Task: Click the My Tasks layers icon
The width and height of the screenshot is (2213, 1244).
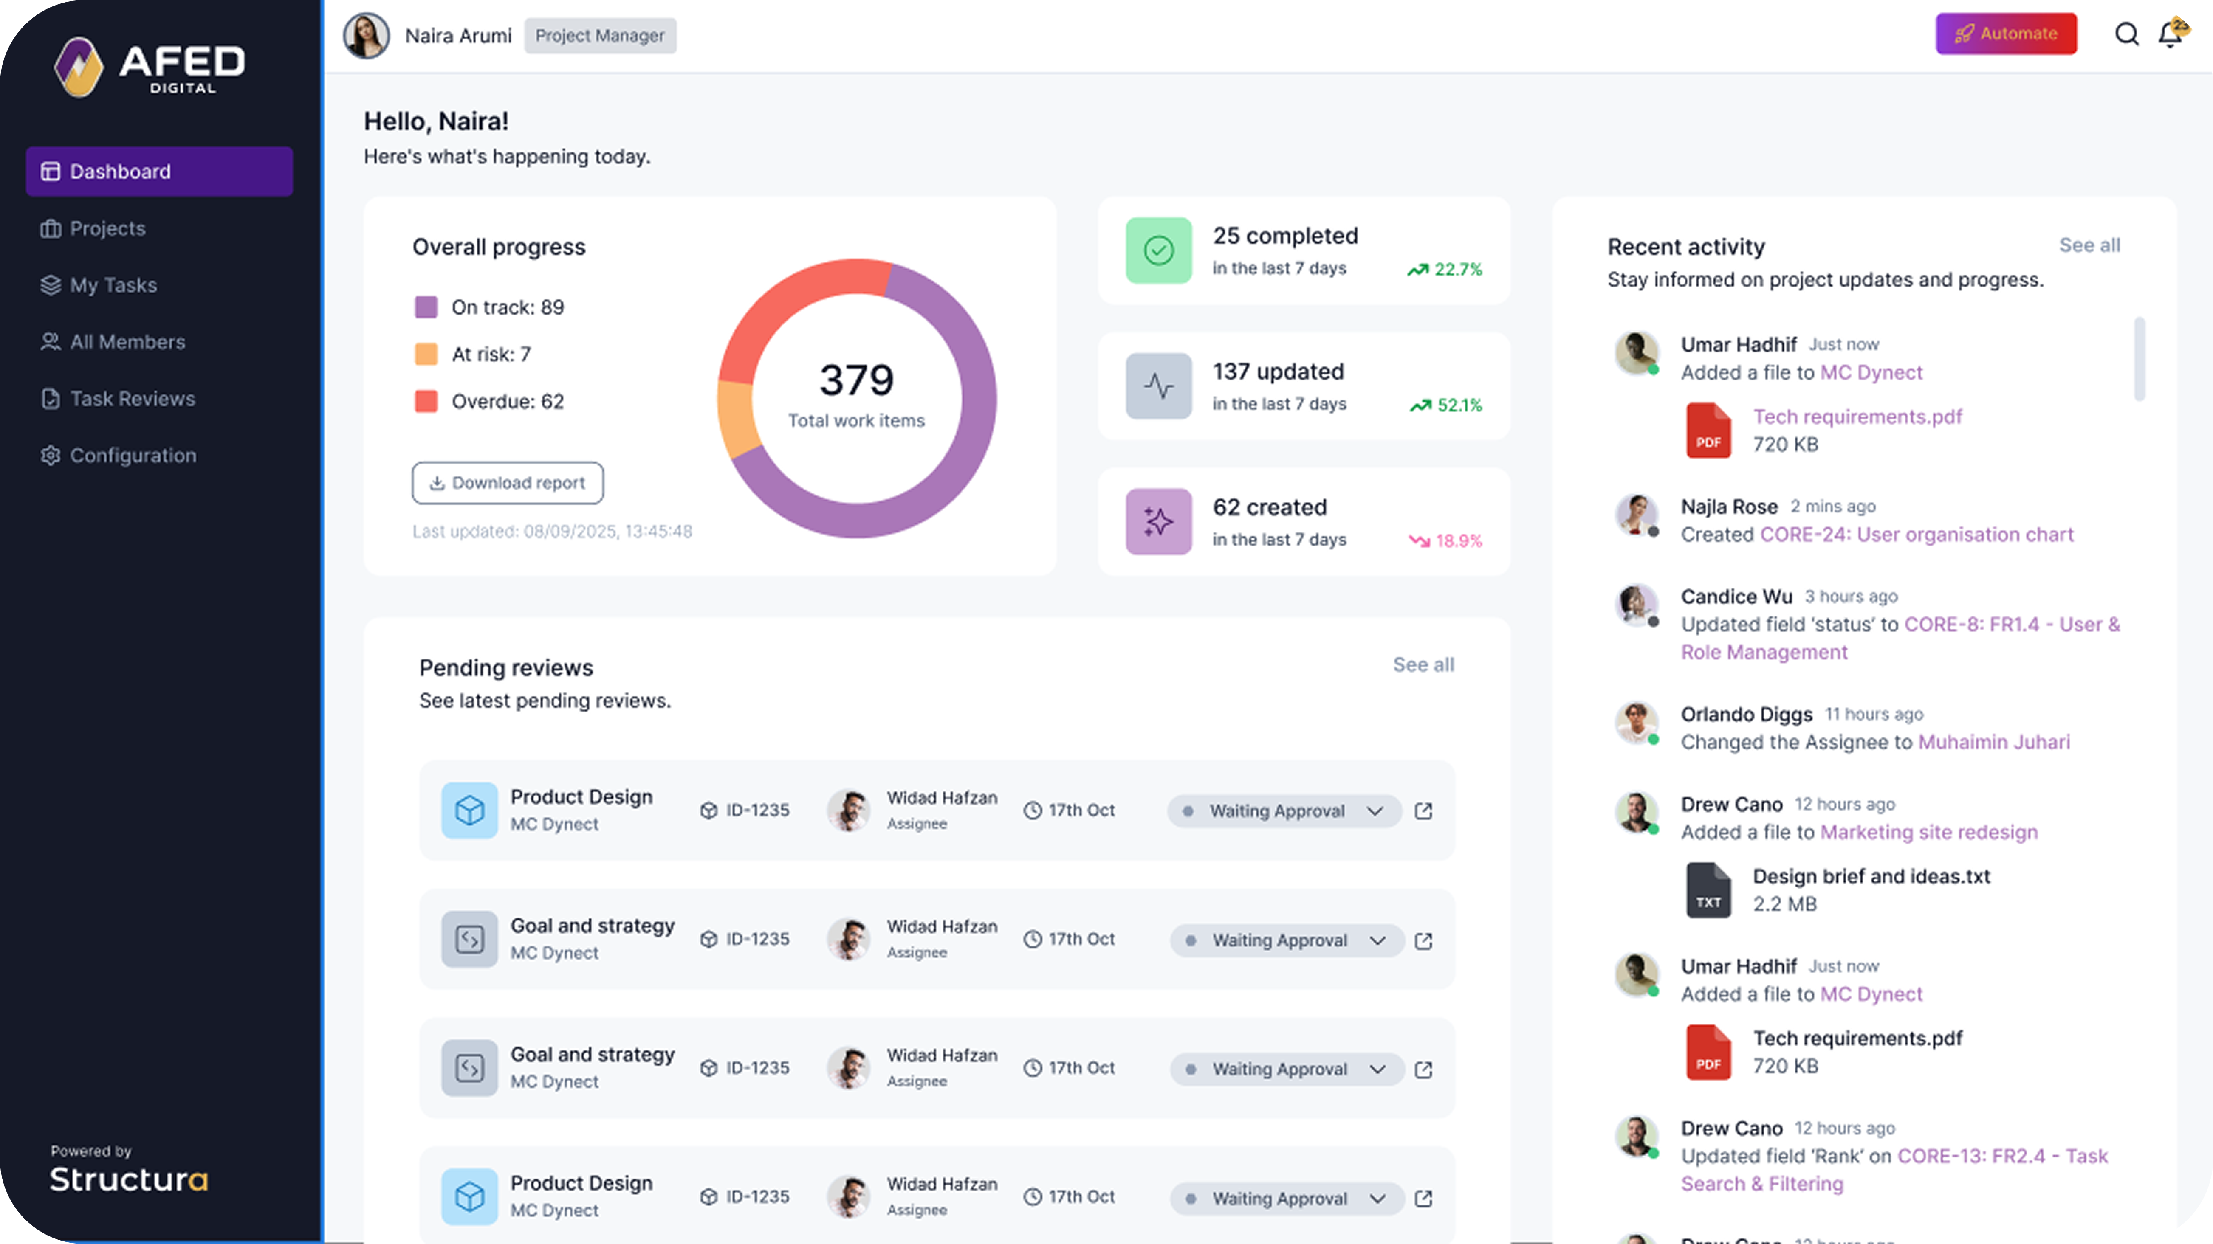Action: click(x=51, y=284)
